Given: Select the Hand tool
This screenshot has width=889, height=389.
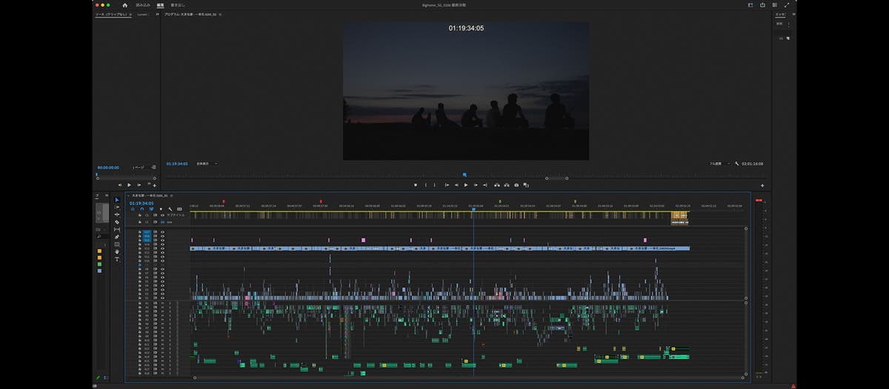Looking at the screenshot, I should coord(117,251).
